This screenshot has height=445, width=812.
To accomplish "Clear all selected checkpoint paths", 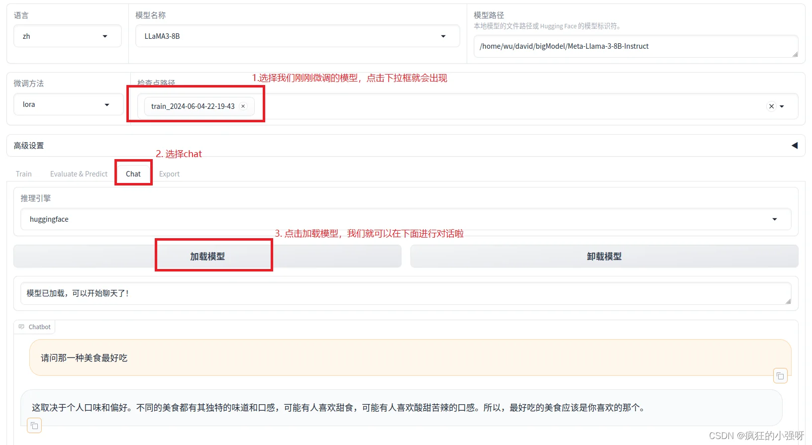I will coord(771,106).
